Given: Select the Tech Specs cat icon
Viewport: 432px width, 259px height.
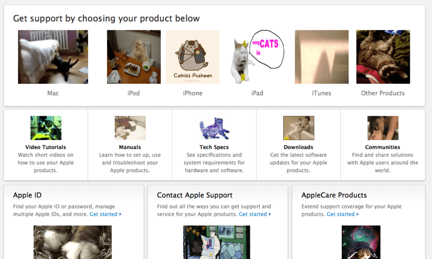Looking at the screenshot, I should click(214, 128).
